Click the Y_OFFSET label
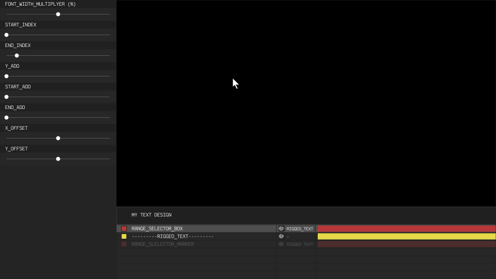496x279 pixels. [x=16, y=149]
